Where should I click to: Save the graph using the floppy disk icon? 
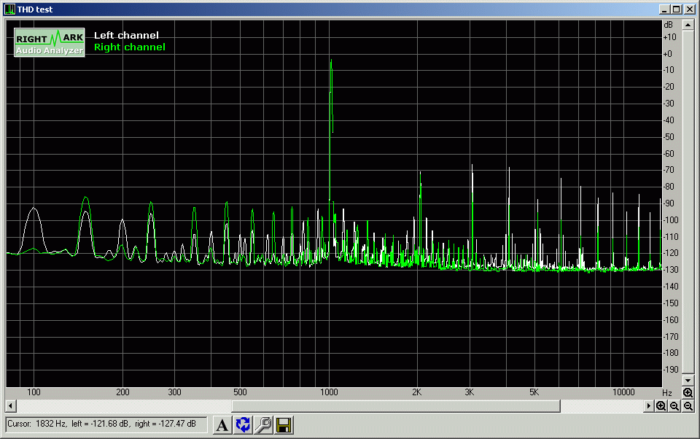[x=284, y=424]
